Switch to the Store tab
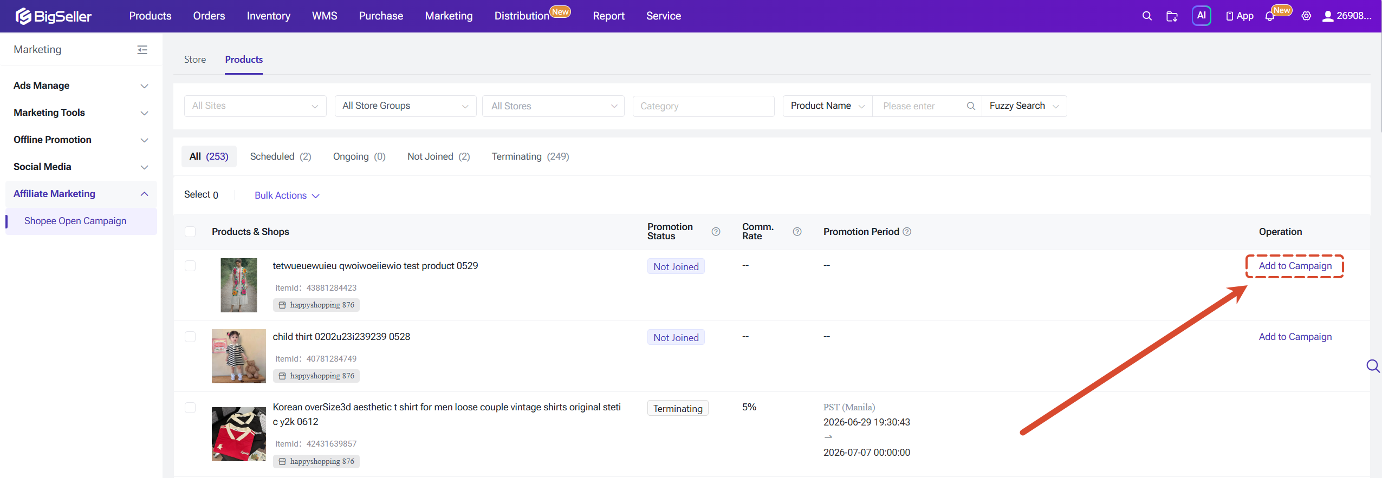Screen dimensions: 1382x478 194,60
